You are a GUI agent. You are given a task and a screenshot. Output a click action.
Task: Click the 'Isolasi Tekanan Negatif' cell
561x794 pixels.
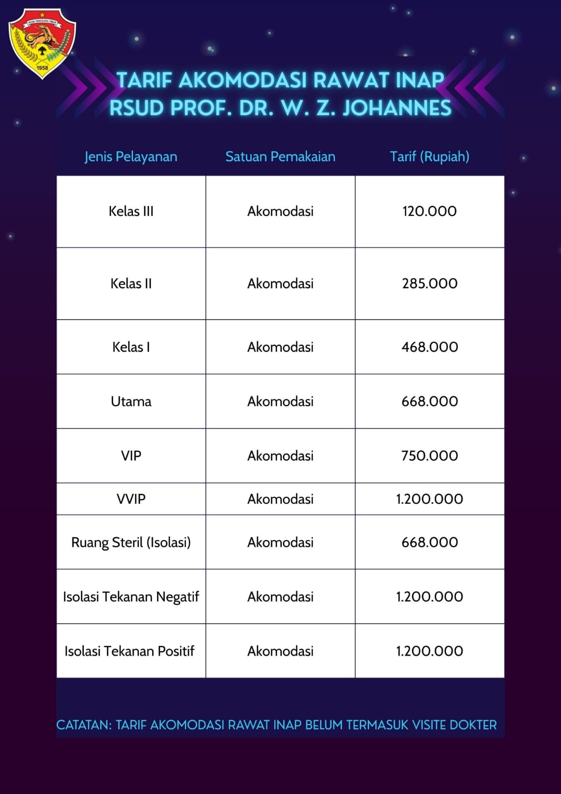click(131, 596)
